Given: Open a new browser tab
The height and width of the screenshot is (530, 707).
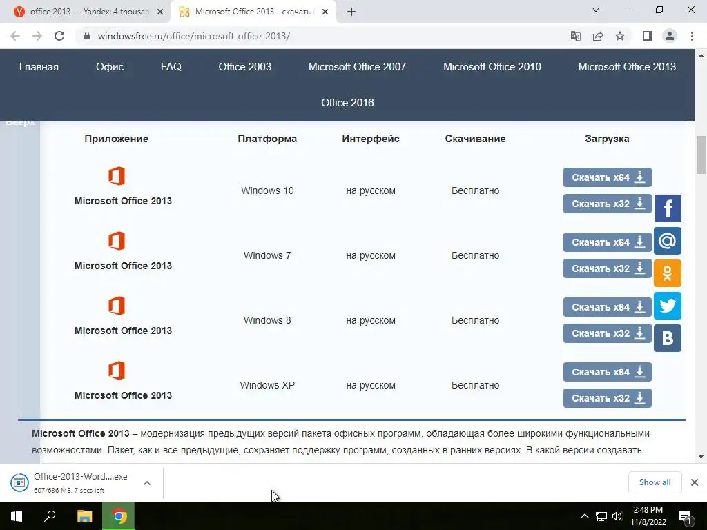Looking at the screenshot, I should click(x=351, y=12).
